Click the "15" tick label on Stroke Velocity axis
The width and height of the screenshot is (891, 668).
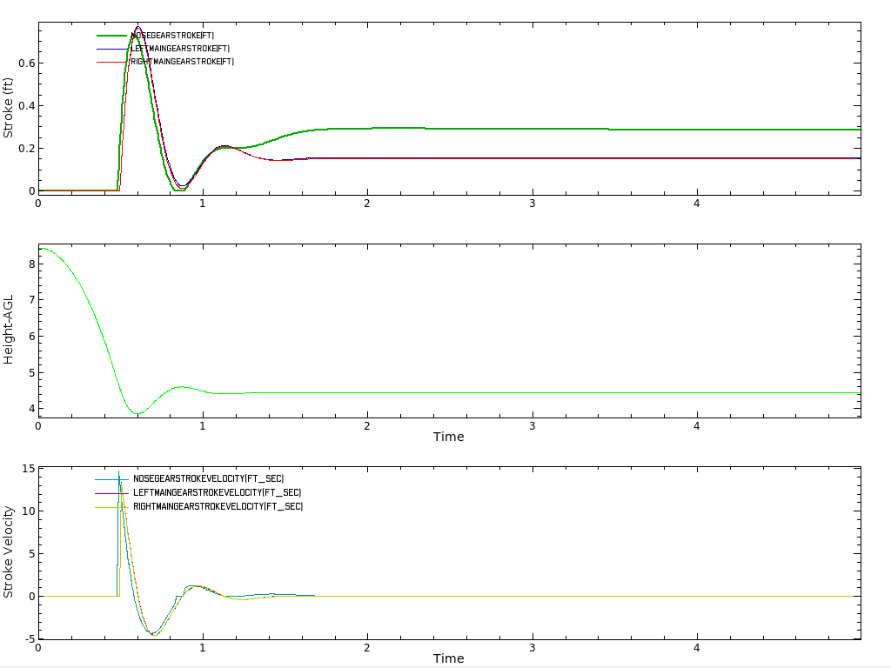28,470
